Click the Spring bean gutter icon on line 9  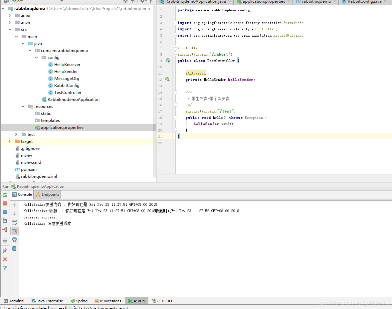coord(168,61)
